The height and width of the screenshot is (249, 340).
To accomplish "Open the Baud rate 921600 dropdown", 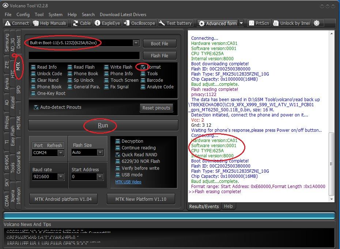I will click(x=61, y=177).
